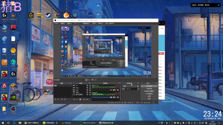The height and width of the screenshot is (125, 223).
Task: Open the Tools menu in OBS
Action: coord(94,24)
